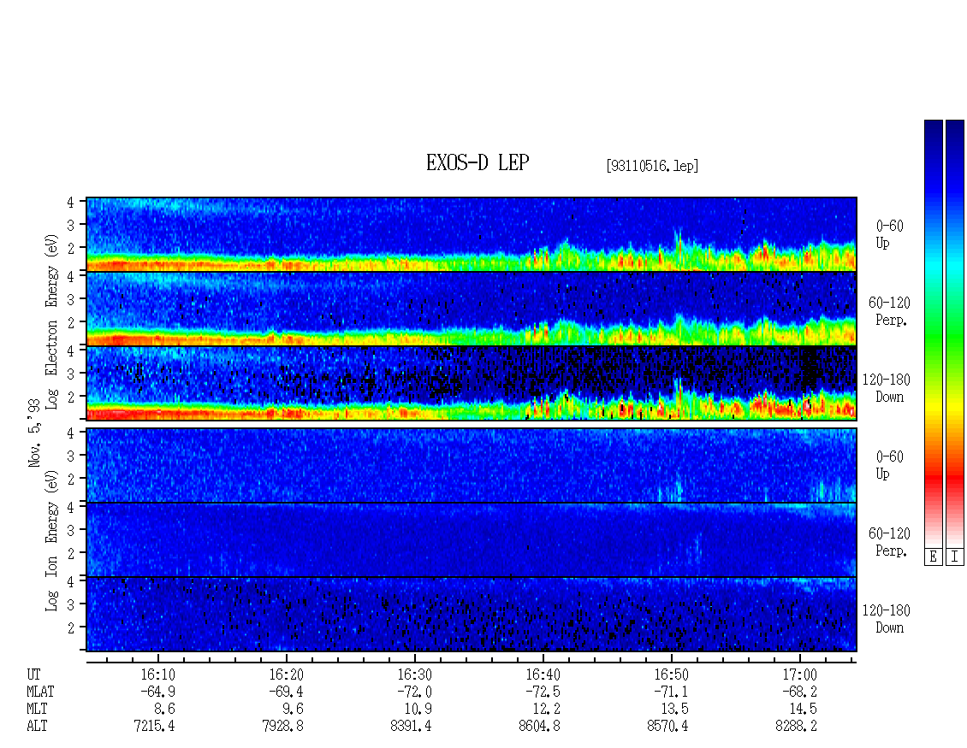Click the MLT row label
Viewport: 967px width, 748px height.
(x=37, y=710)
